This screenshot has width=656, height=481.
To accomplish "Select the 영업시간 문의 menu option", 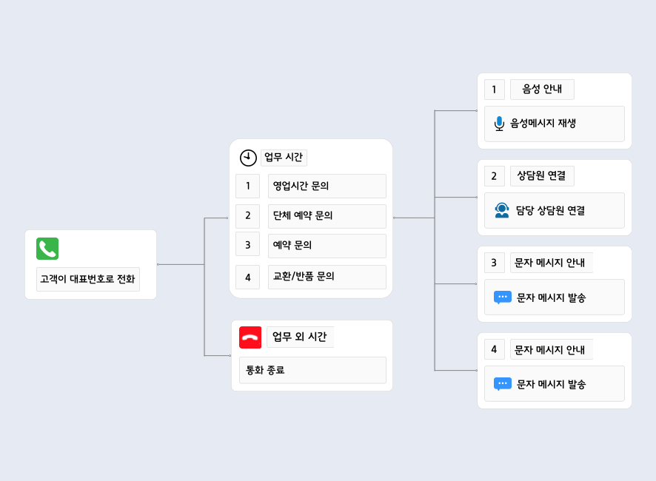I will tap(327, 186).
